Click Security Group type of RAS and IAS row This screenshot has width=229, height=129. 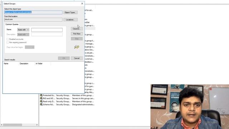[x=63, y=99]
